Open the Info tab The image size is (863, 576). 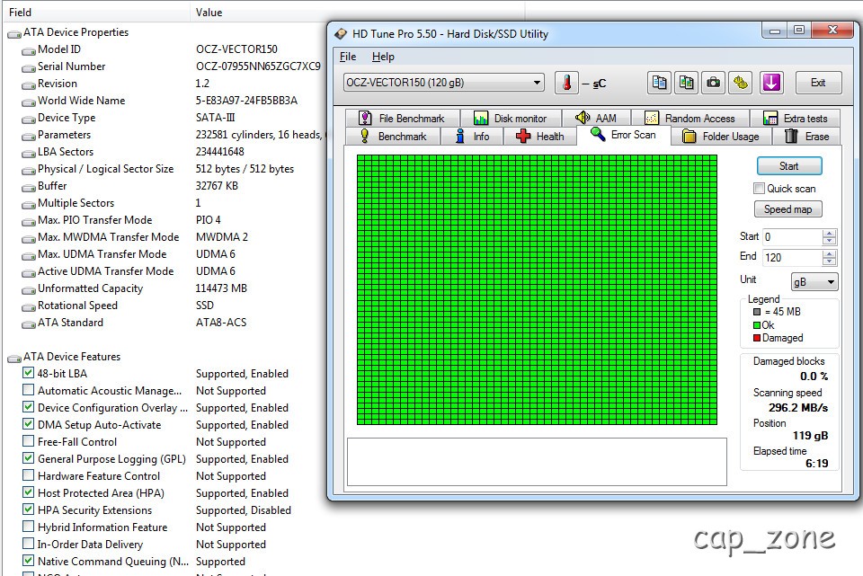pyautogui.click(x=472, y=136)
